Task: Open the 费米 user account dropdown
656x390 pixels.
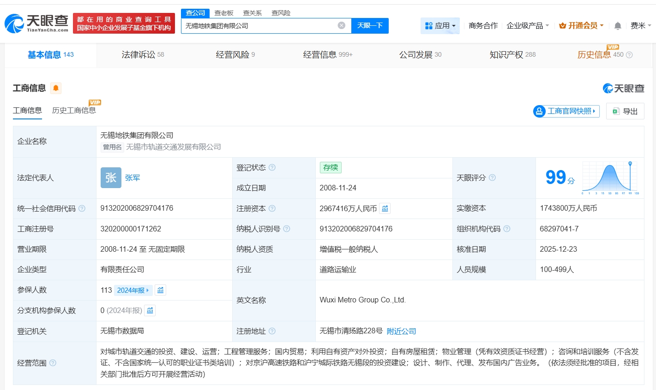Action: 640,26
